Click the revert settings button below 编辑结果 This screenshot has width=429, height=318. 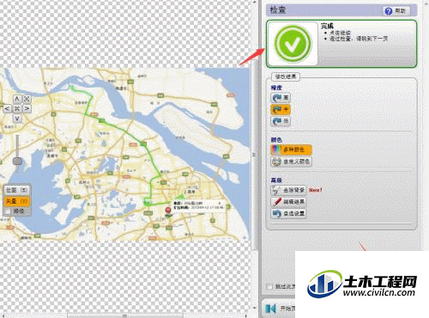(x=288, y=213)
